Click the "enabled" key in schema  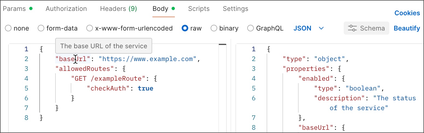pyautogui.click(x=316, y=78)
